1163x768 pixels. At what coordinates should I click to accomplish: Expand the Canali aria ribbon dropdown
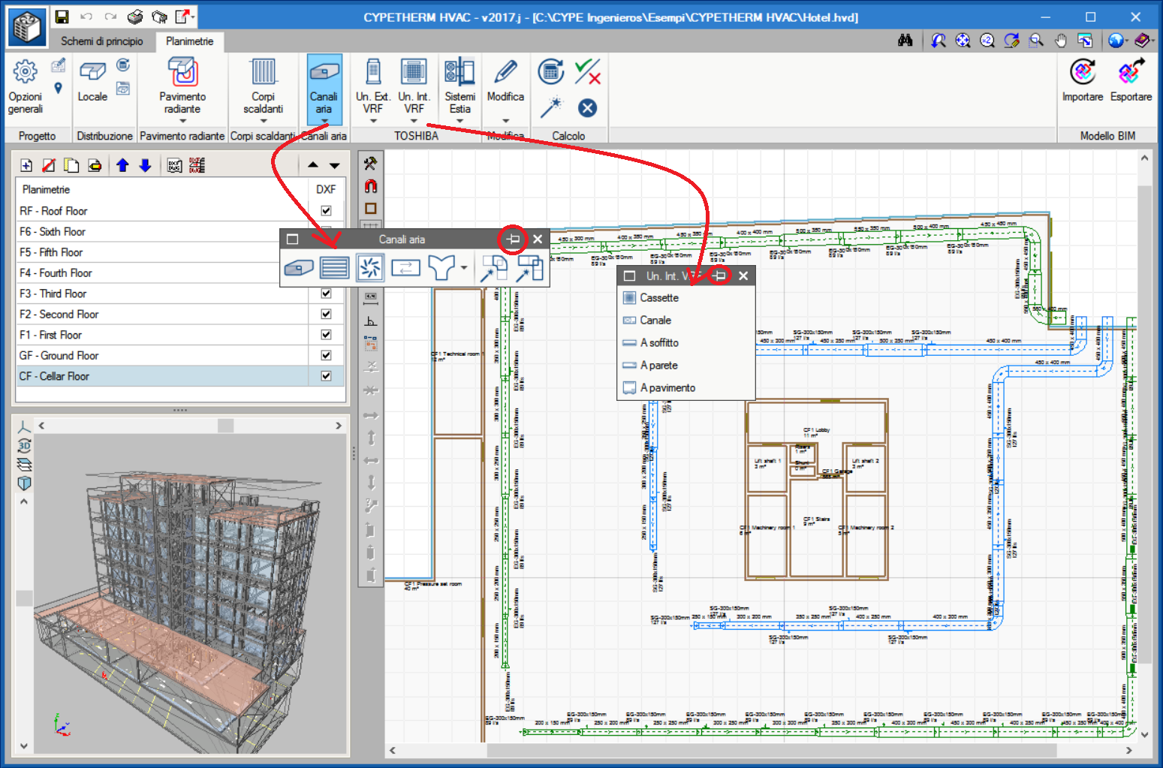click(324, 121)
